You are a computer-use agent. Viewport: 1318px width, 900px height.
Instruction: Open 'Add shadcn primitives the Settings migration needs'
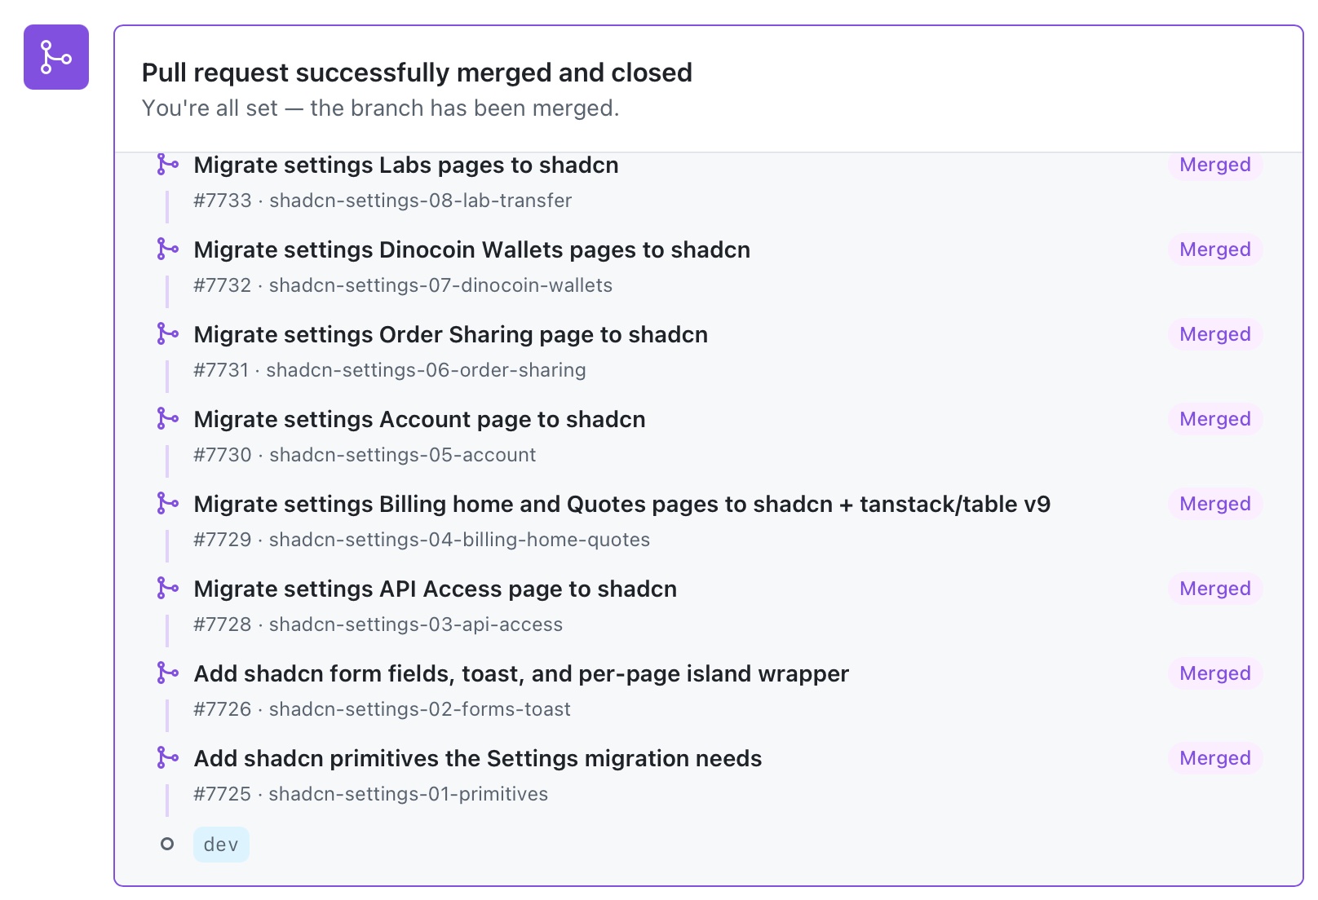tap(478, 758)
